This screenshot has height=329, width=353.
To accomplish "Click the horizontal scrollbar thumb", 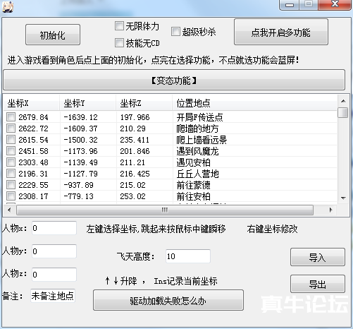I will coord(165,210).
